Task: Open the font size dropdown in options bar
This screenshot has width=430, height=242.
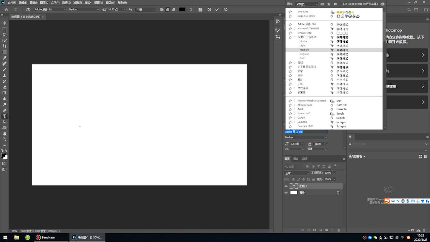Action: [125, 9]
